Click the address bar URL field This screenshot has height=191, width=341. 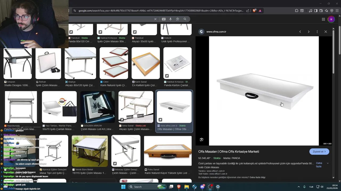tap(161, 11)
